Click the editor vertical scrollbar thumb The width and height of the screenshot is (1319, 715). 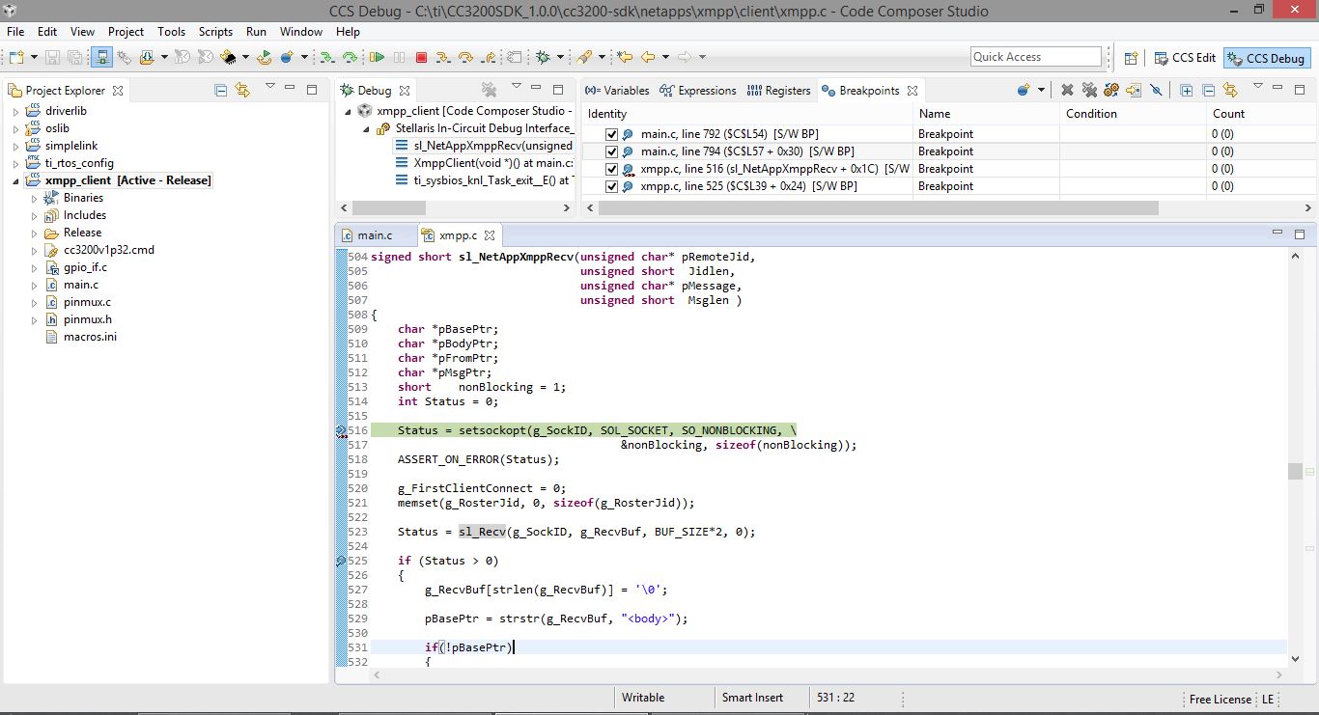click(x=1294, y=471)
